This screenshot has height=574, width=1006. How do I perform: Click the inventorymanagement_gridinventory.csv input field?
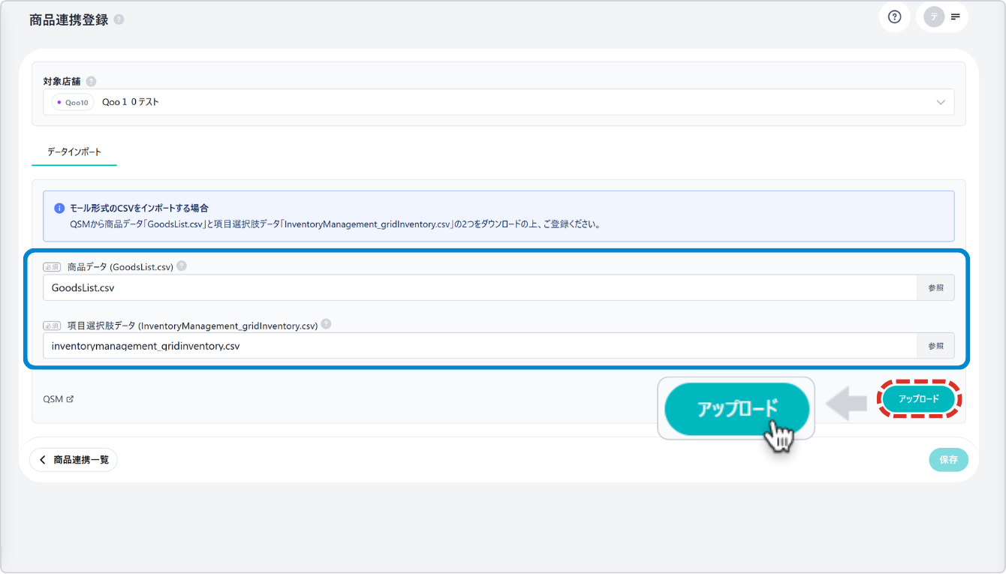coord(480,346)
